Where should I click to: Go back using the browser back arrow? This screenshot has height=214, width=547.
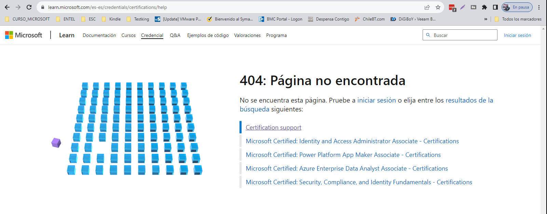[7, 7]
